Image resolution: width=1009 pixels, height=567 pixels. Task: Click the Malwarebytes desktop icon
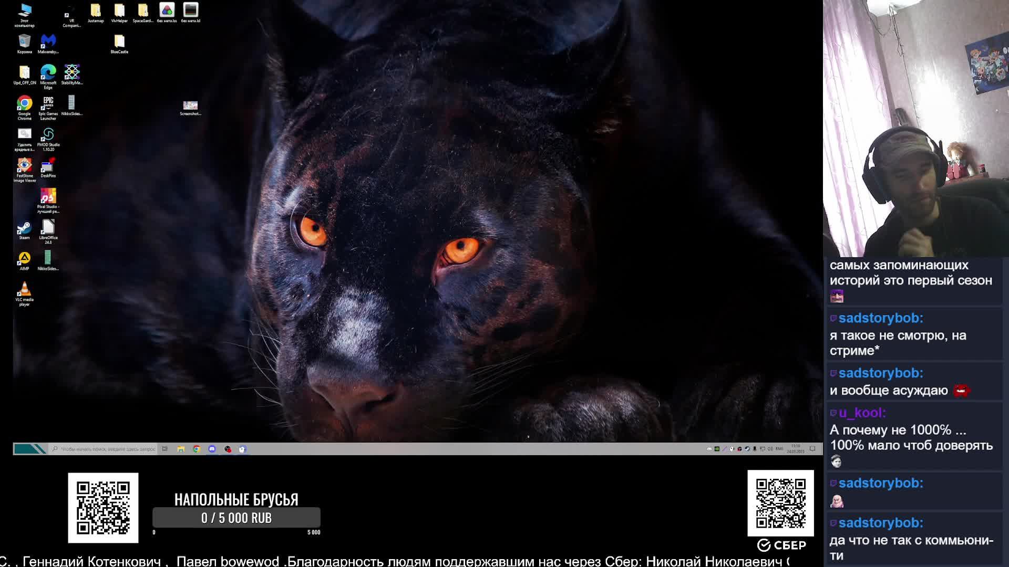pos(48,41)
